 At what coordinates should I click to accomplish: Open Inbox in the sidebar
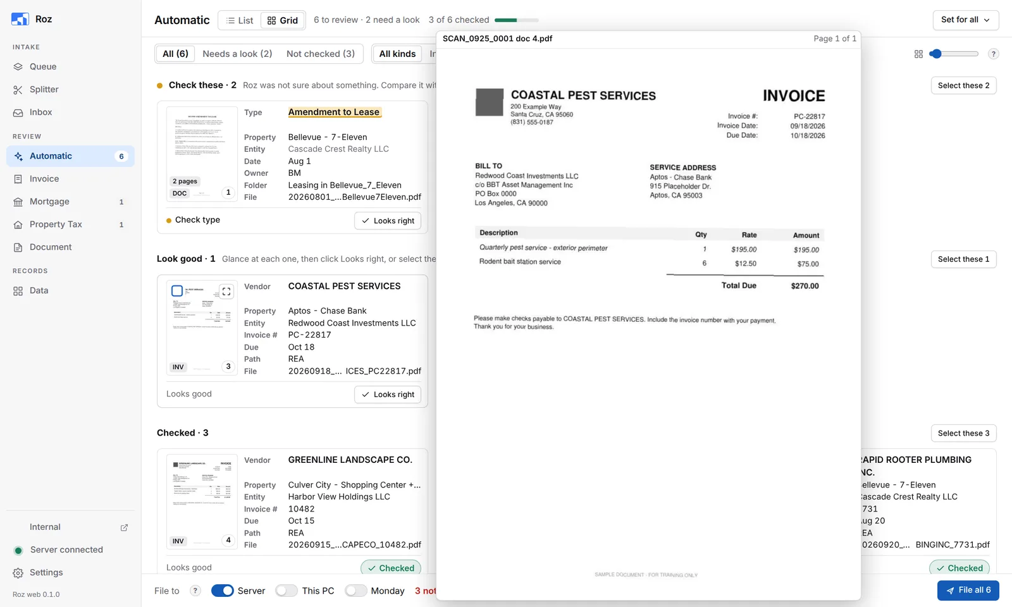click(x=70, y=112)
